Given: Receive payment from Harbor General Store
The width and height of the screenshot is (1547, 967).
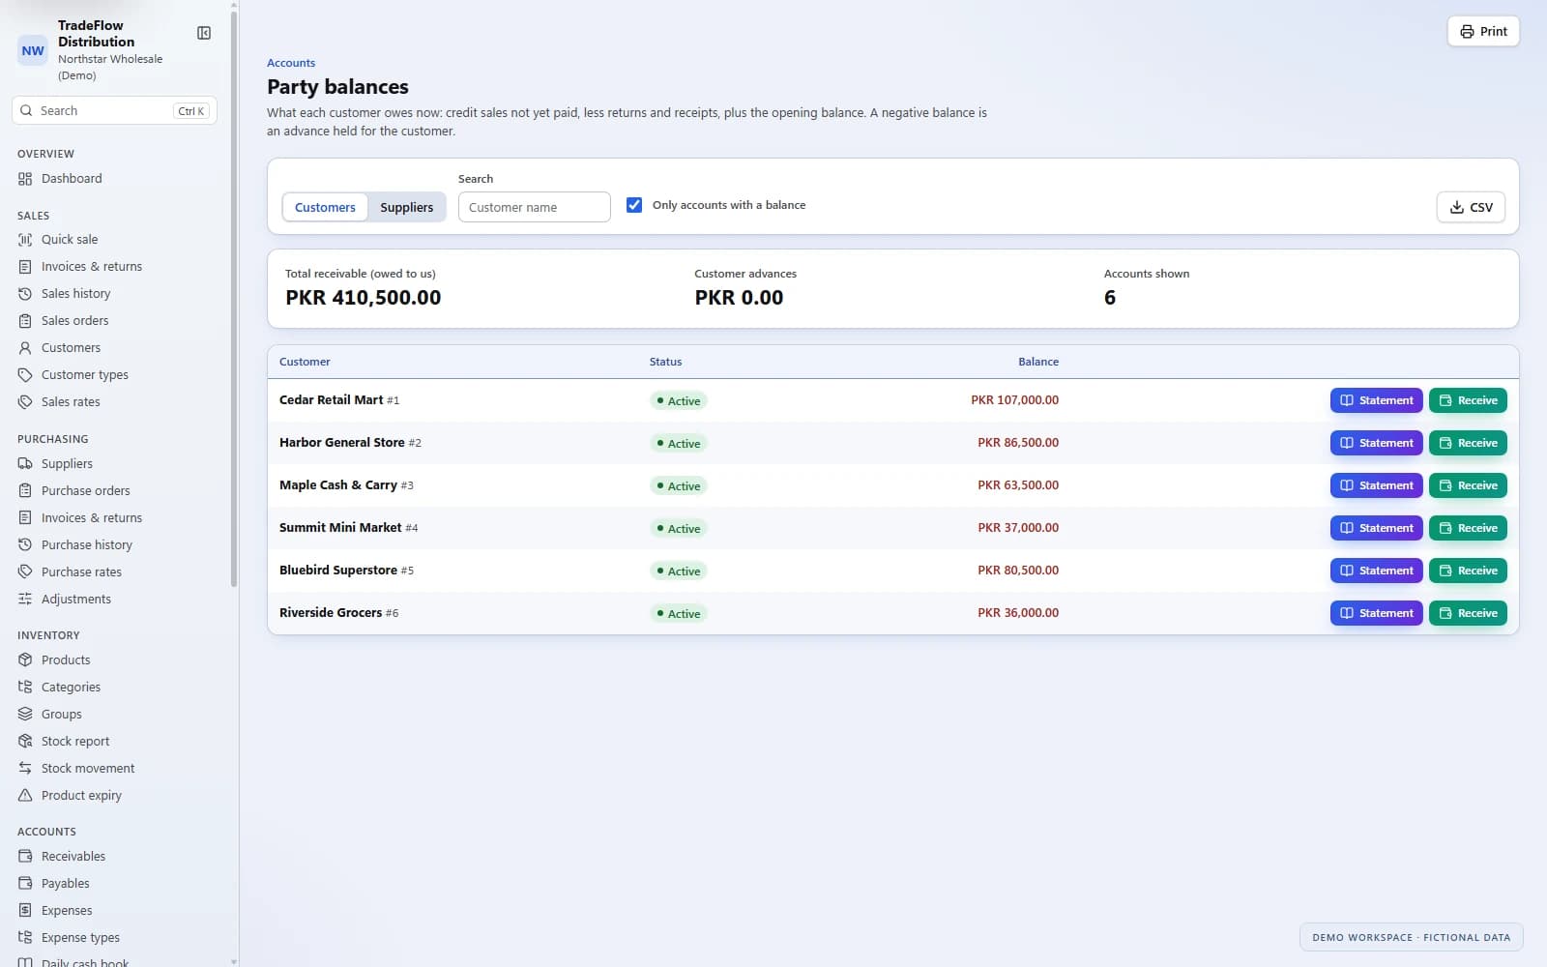Looking at the screenshot, I should click(1468, 443).
